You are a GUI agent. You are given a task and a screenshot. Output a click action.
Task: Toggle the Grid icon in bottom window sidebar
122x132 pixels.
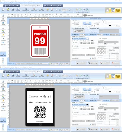[3, 125]
